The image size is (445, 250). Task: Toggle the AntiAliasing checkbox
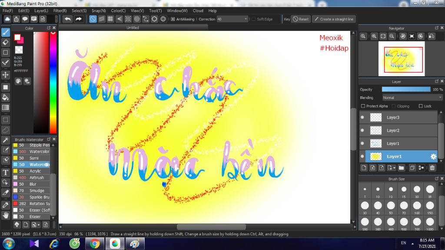pyautogui.click(x=173, y=19)
